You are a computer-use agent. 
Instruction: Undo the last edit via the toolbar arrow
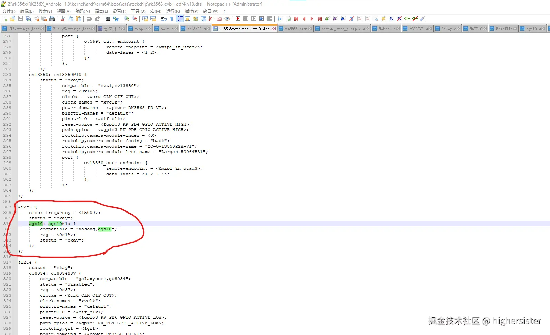pos(89,19)
